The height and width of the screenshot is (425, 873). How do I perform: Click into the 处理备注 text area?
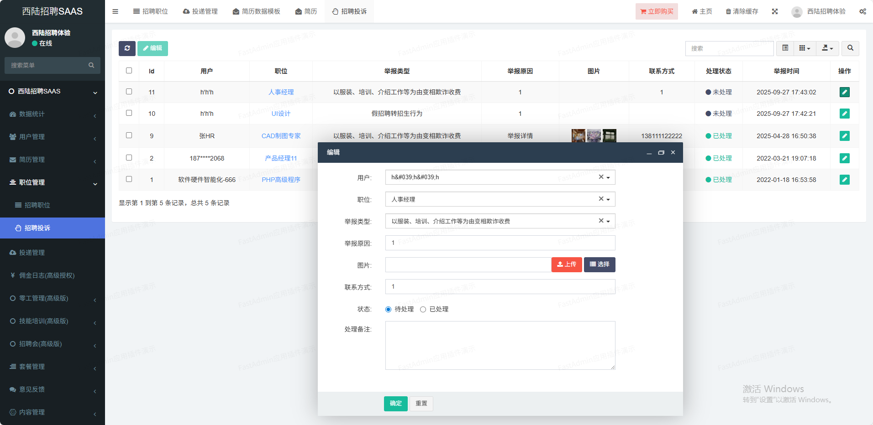tap(500, 345)
